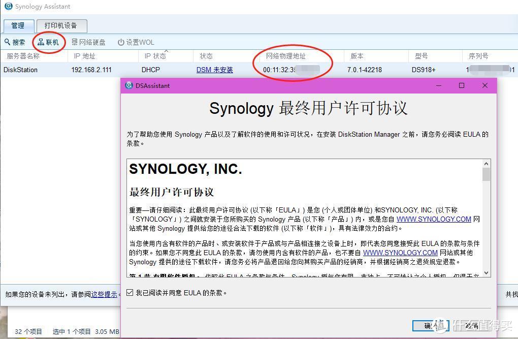Sort by the 版本 column header
Viewport: 518px width, 339px height.
[376, 56]
